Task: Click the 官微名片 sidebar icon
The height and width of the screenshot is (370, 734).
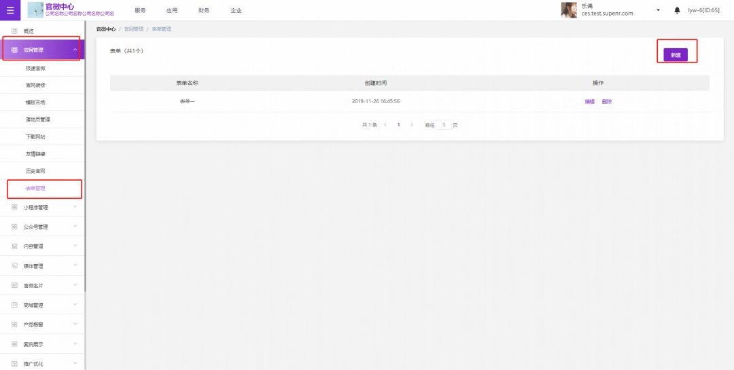Action: coord(14,286)
